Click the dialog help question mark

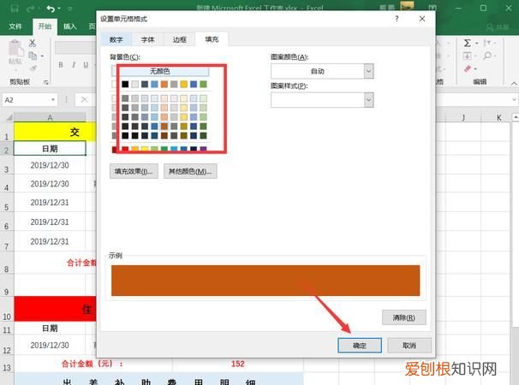point(397,19)
